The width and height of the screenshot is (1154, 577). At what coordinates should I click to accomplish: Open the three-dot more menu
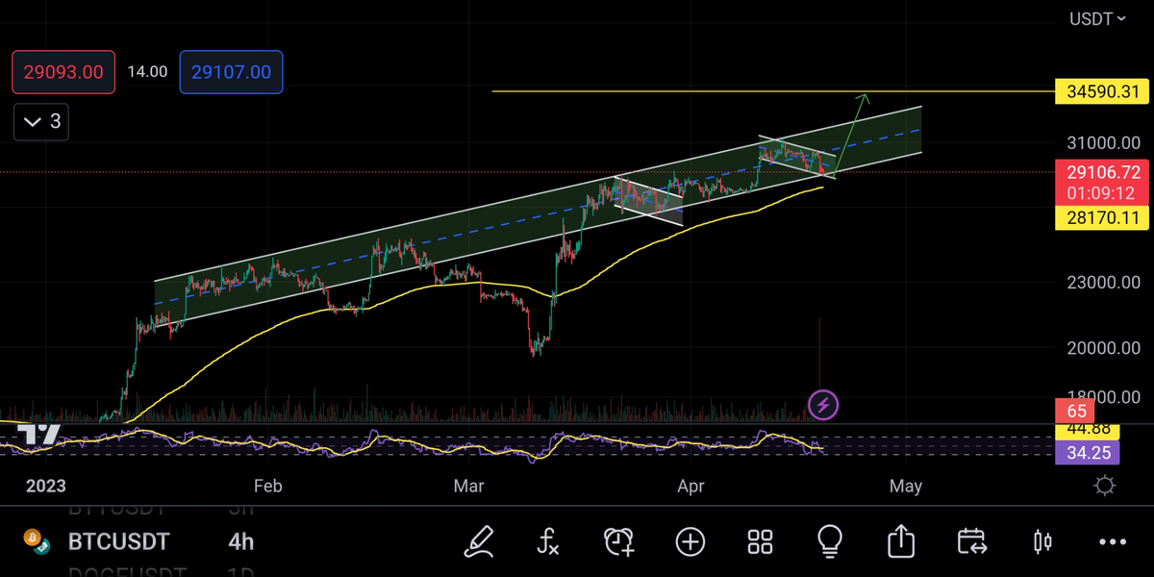click(x=1112, y=541)
